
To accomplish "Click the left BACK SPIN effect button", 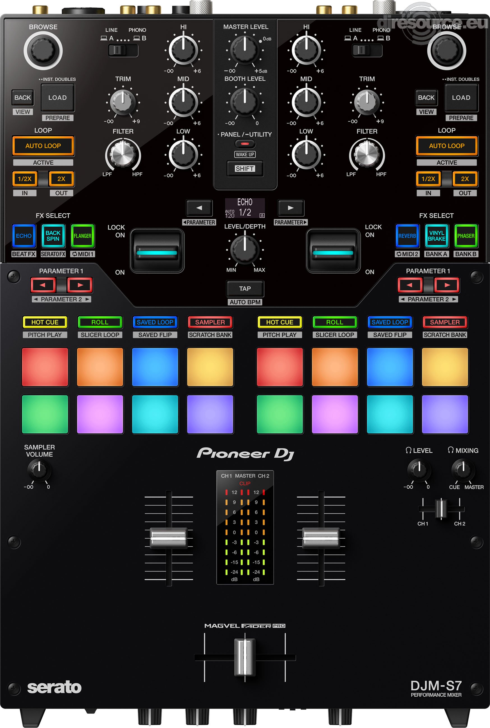I will [53, 236].
